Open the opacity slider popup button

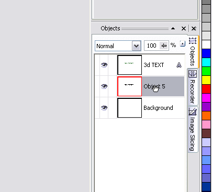(x=164, y=46)
